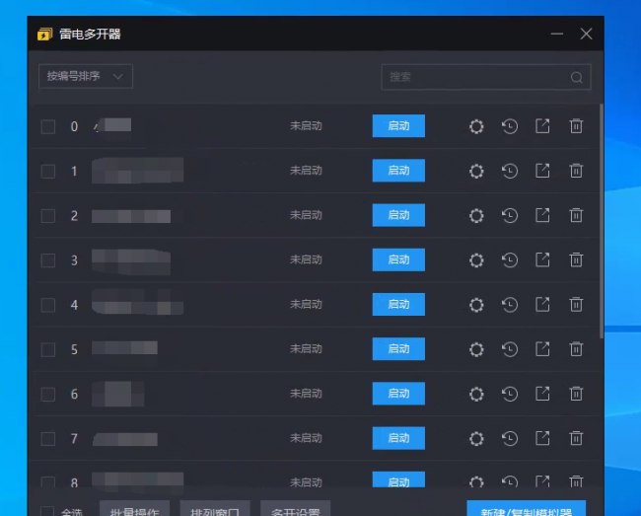Click the row number 2 label

click(x=74, y=216)
